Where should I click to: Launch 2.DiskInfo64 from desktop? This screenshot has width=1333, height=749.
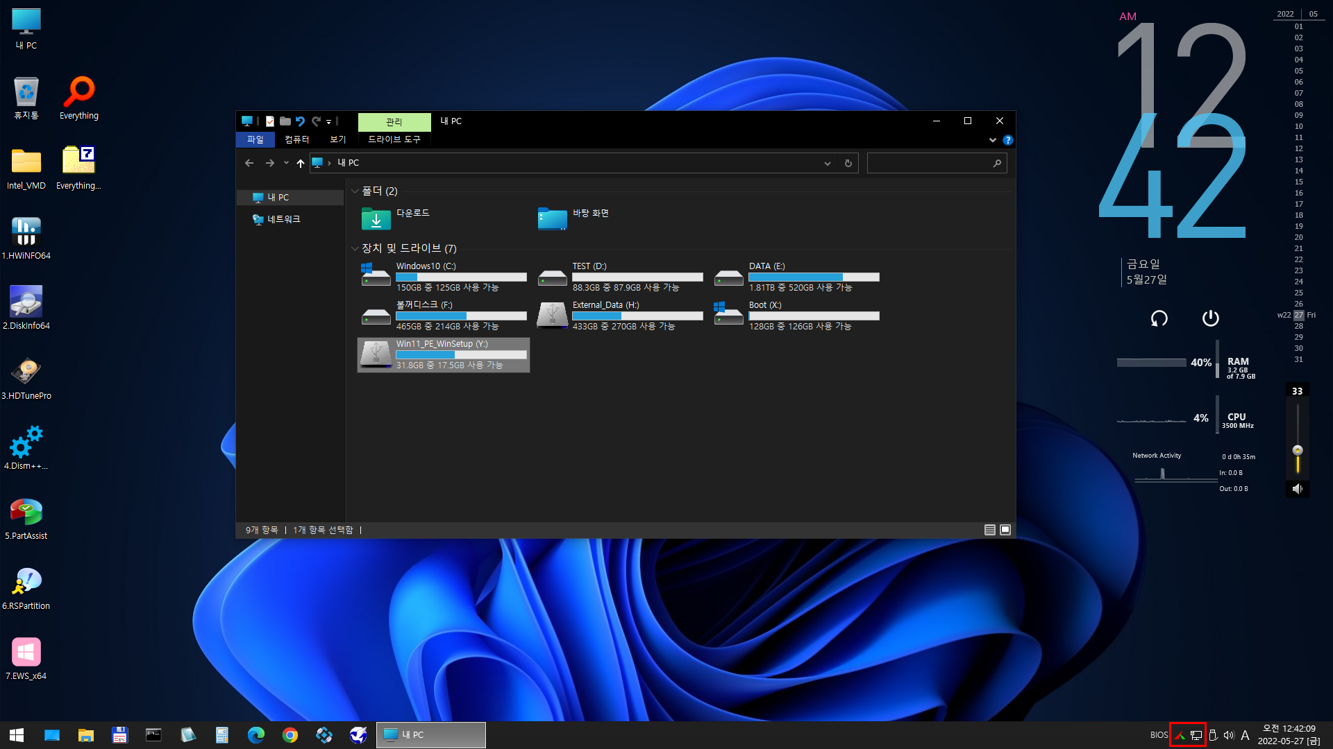point(26,308)
